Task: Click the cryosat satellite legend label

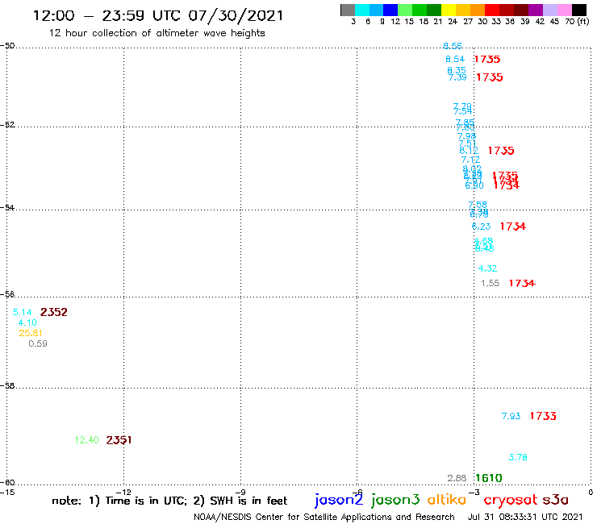Action: pyautogui.click(x=511, y=500)
